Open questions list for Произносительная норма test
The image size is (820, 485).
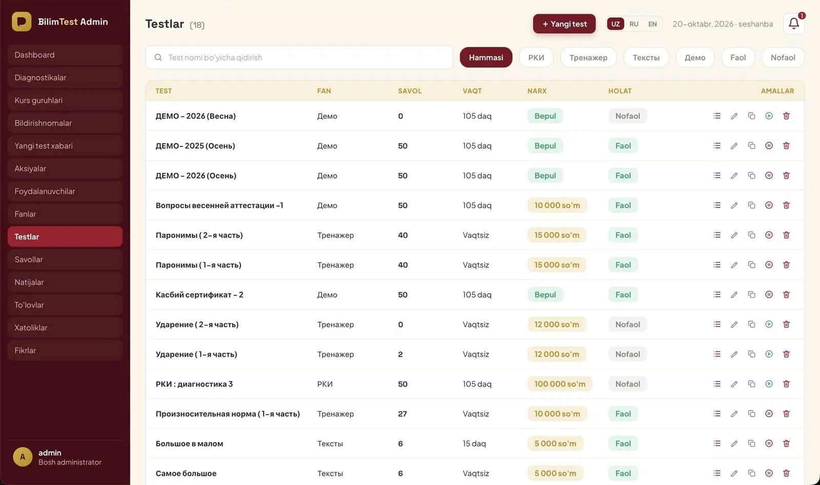click(x=716, y=413)
